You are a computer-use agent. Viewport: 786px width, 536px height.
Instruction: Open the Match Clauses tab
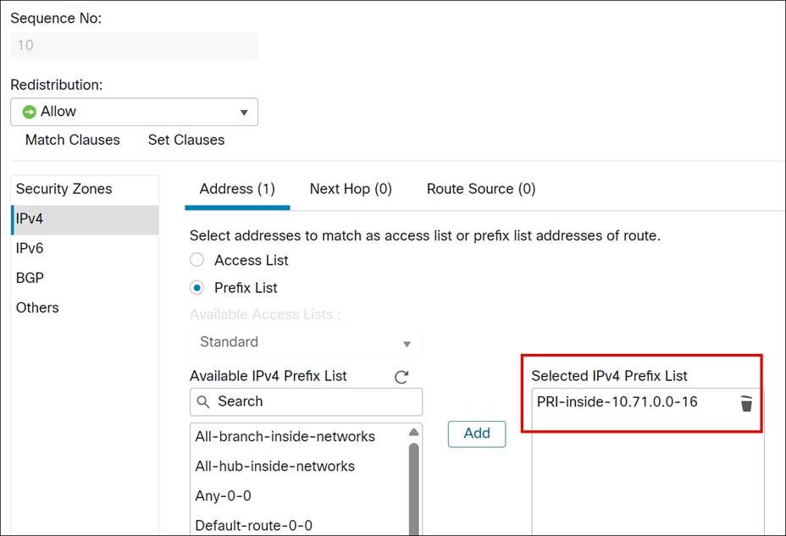(73, 140)
